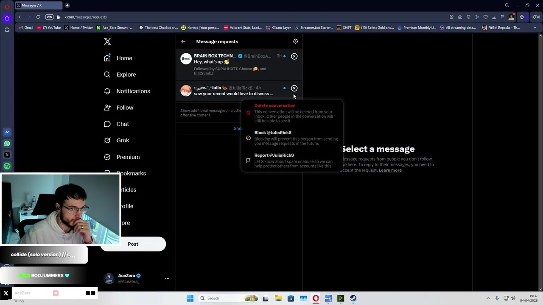Go back from Message requests
This screenshot has height=305, width=543.
[x=183, y=42]
